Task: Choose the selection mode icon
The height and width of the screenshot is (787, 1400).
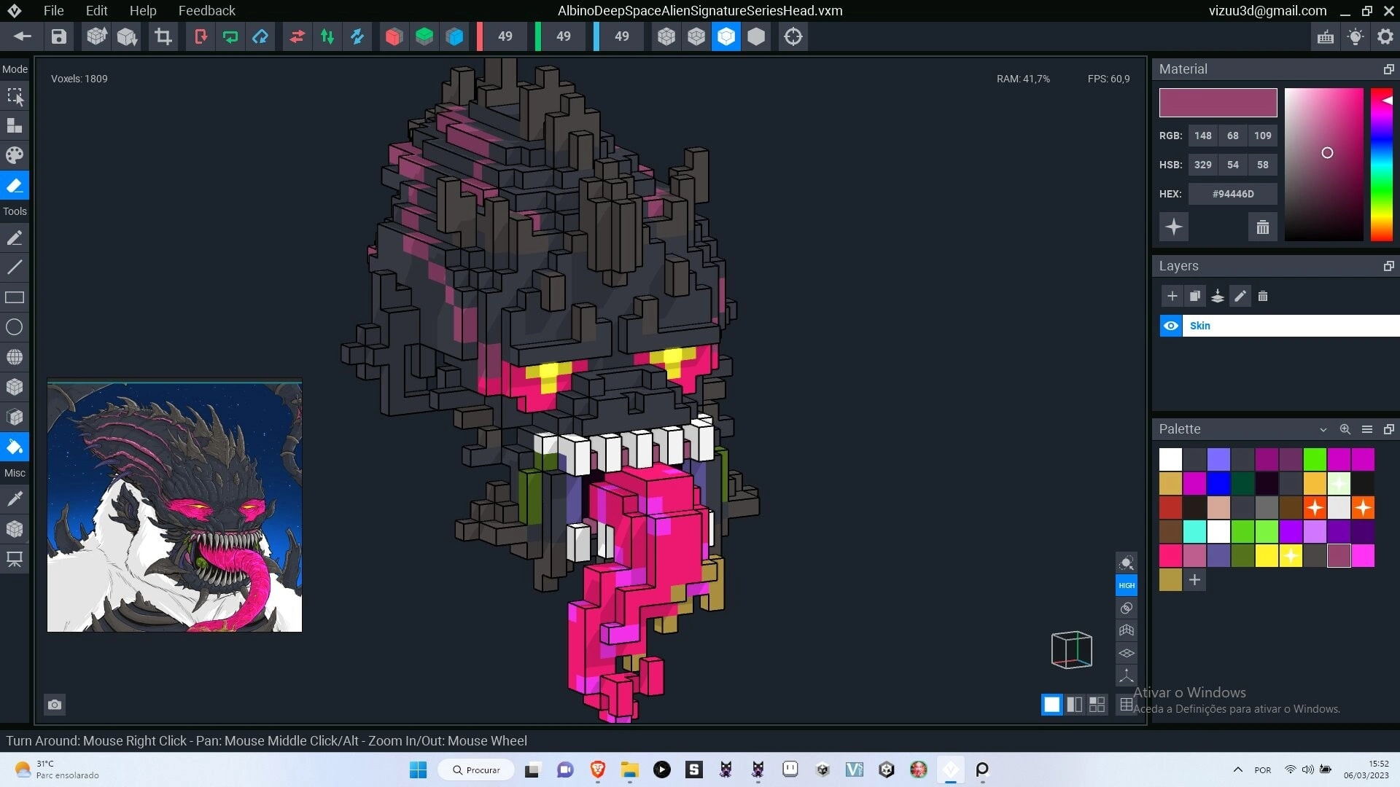Action: [15, 95]
